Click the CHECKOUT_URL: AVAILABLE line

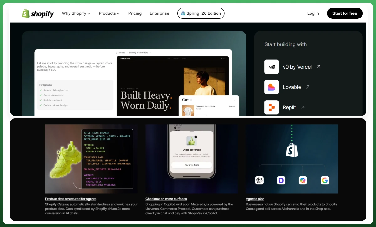(x=101, y=185)
